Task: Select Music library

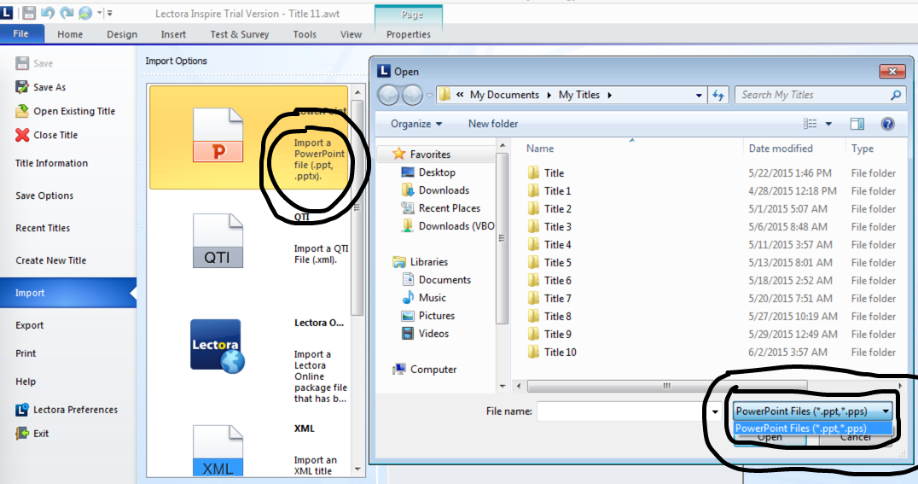Action: click(x=425, y=298)
